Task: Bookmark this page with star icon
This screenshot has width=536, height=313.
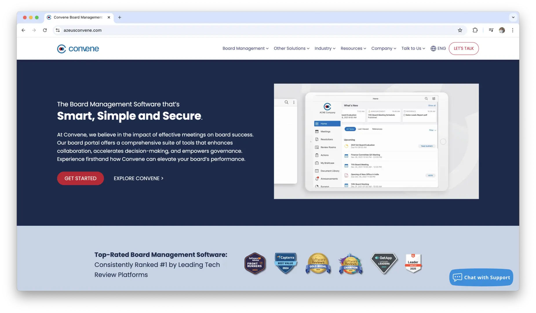Action: [x=460, y=30]
